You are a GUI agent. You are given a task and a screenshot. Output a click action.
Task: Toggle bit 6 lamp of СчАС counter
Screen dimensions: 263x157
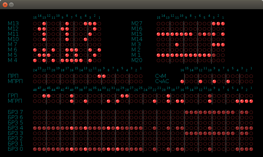click(x=228, y=81)
